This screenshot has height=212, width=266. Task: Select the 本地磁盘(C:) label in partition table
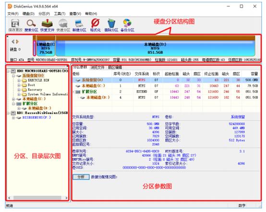point(94,86)
